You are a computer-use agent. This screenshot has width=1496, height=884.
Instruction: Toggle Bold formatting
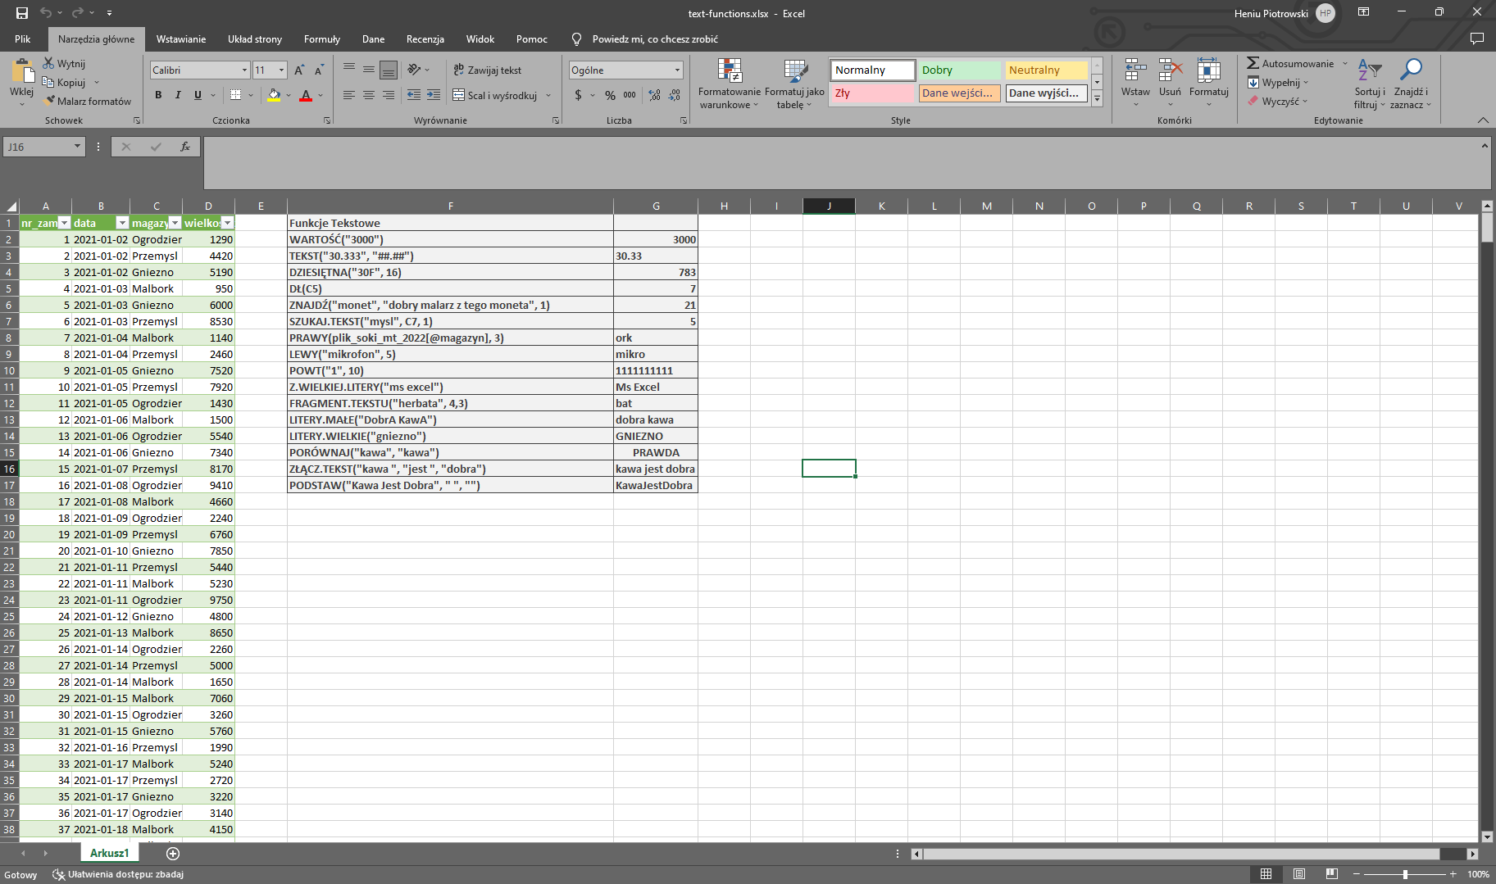coord(158,96)
